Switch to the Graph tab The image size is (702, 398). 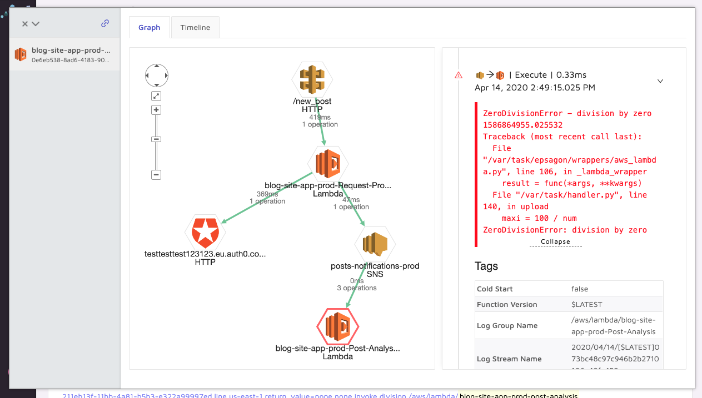pyautogui.click(x=150, y=27)
